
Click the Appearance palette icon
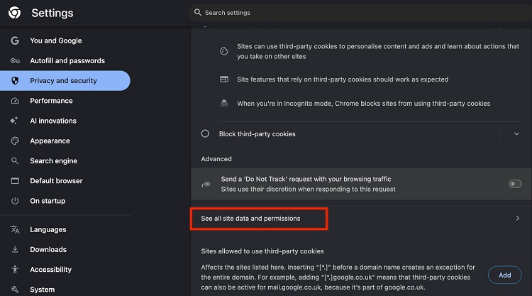(15, 141)
